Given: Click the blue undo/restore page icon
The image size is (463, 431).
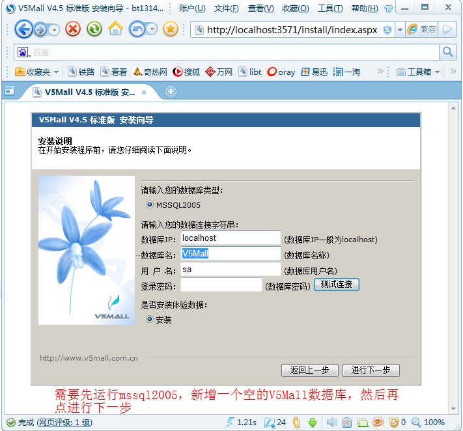Looking at the screenshot, I should [137, 29].
